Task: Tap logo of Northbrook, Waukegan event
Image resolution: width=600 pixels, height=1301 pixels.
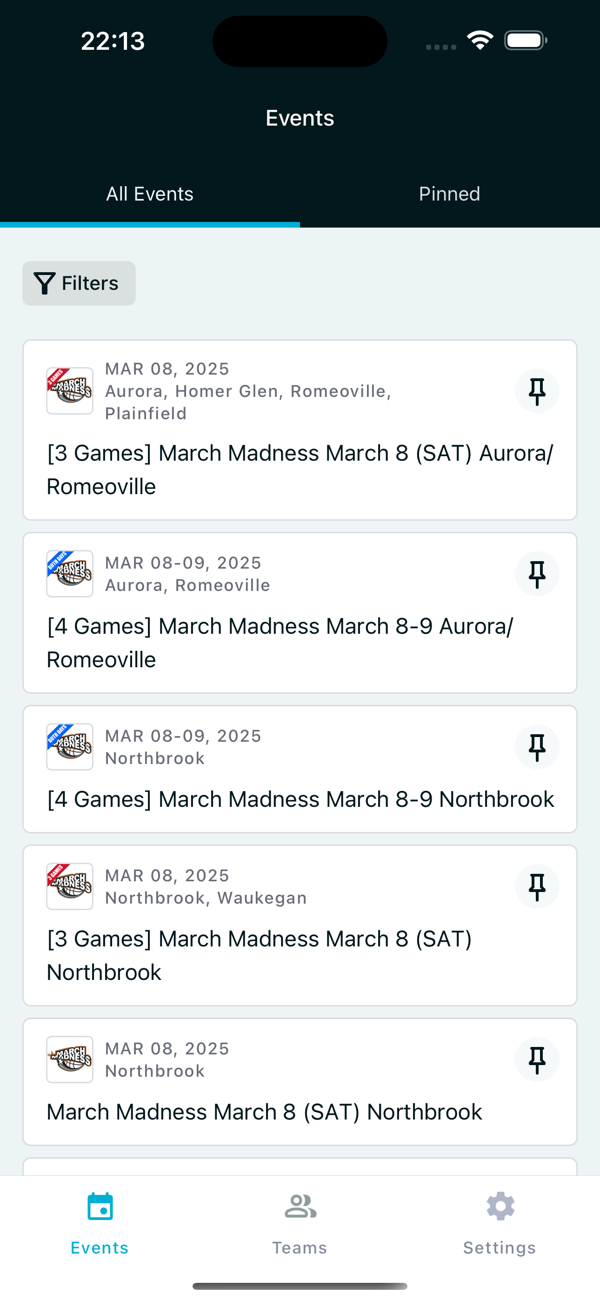Action: point(70,886)
